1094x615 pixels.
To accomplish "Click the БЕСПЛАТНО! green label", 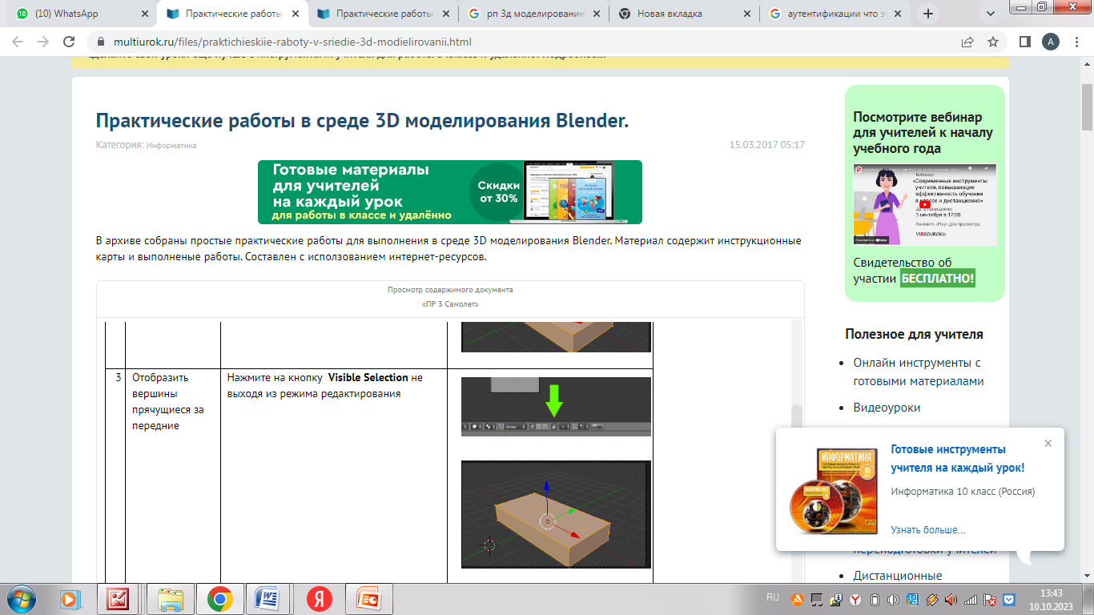I will 937,279.
